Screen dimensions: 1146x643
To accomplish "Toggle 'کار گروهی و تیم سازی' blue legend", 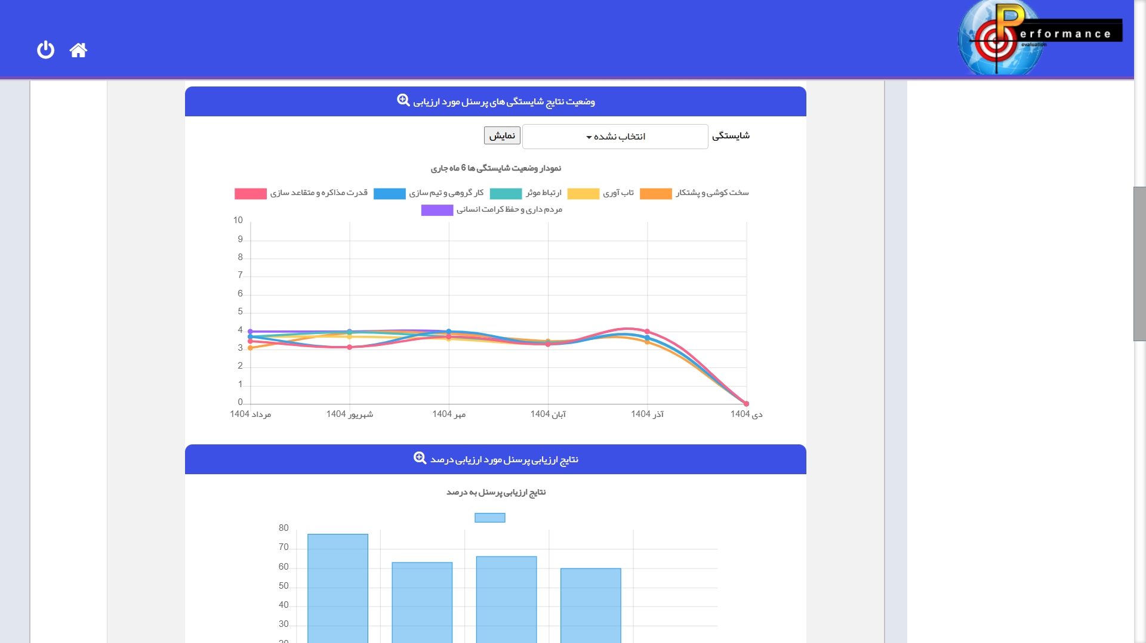I will 389,194.
